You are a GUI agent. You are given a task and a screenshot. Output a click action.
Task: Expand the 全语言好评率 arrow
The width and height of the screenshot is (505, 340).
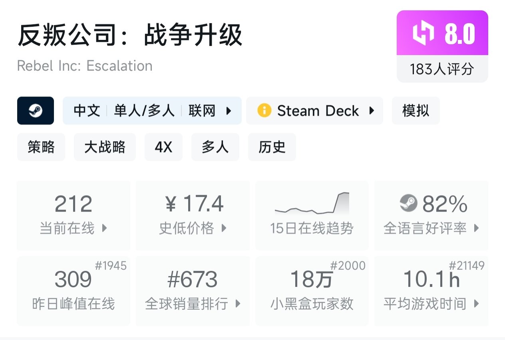[x=476, y=228]
